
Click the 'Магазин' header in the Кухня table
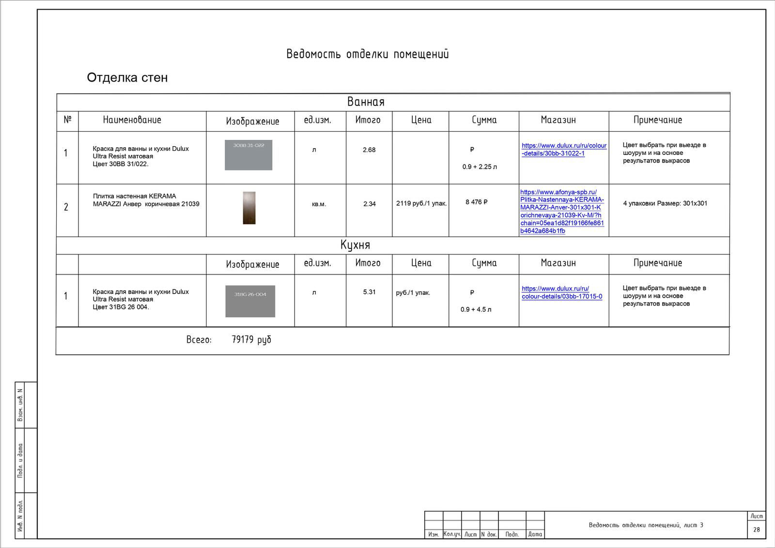558,263
